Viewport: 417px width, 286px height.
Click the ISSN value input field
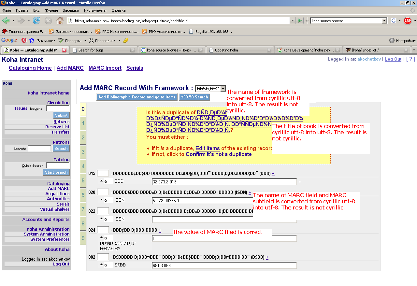pyautogui.click(x=224, y=219)
